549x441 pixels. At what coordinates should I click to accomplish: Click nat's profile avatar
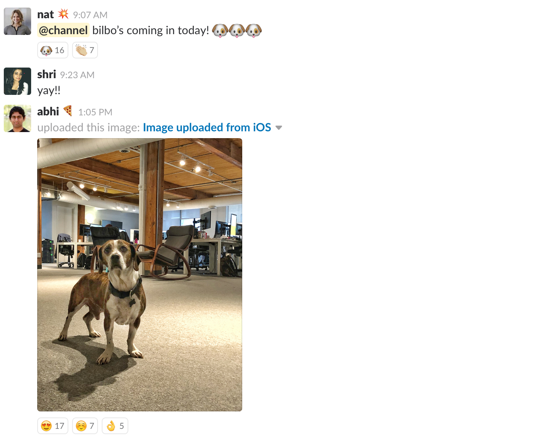17,21
